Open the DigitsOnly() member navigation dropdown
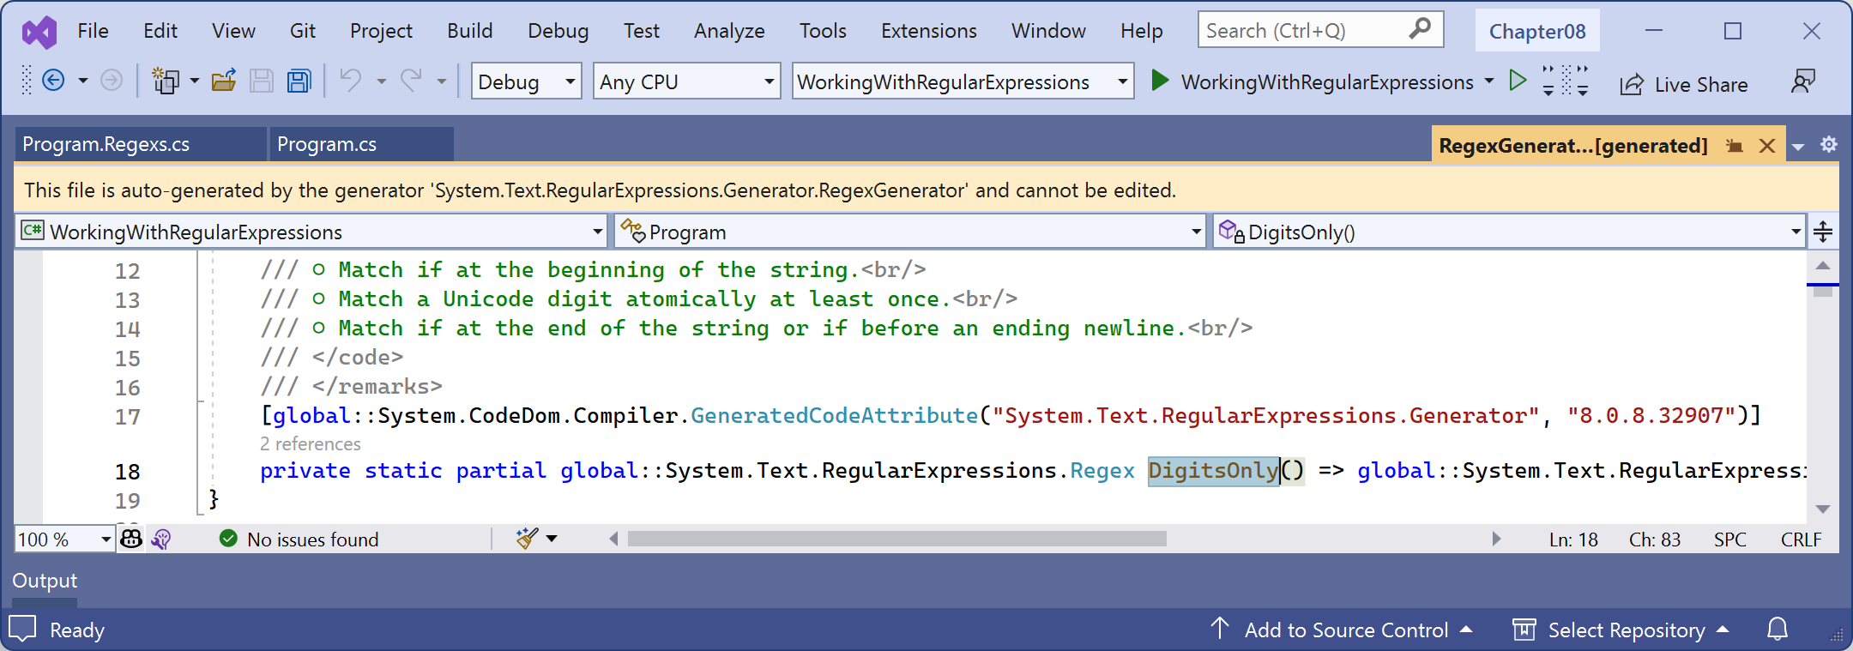Screen dimensions: 1853x651 1509,232
